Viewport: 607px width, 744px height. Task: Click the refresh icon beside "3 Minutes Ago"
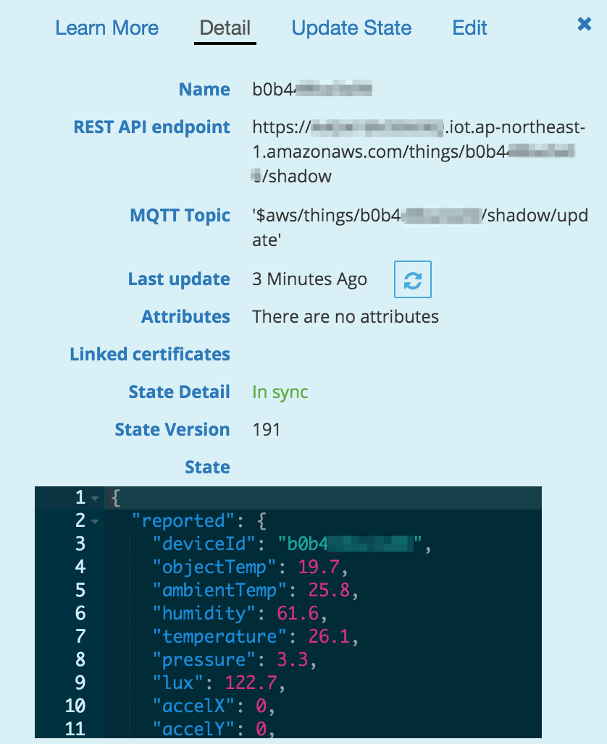(x=412, y=279)
